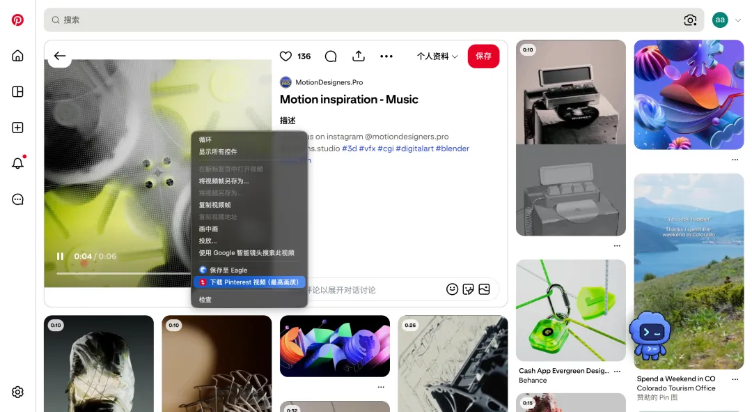Attach image icon in comment box
The width and height of the screenshot is (752, 412).
pyautogui.click(x=485, y=289)
